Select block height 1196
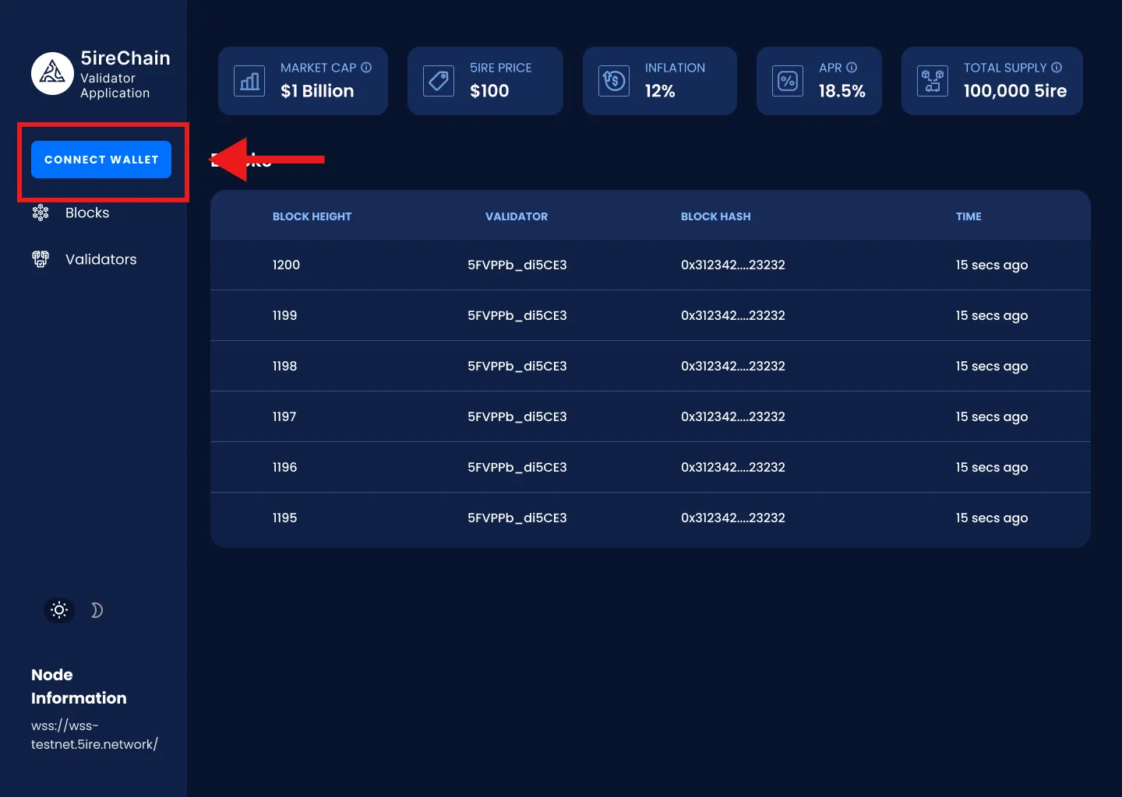This screenshot has width=1122, height=797. pyautogui.click(x=284, y=467)
